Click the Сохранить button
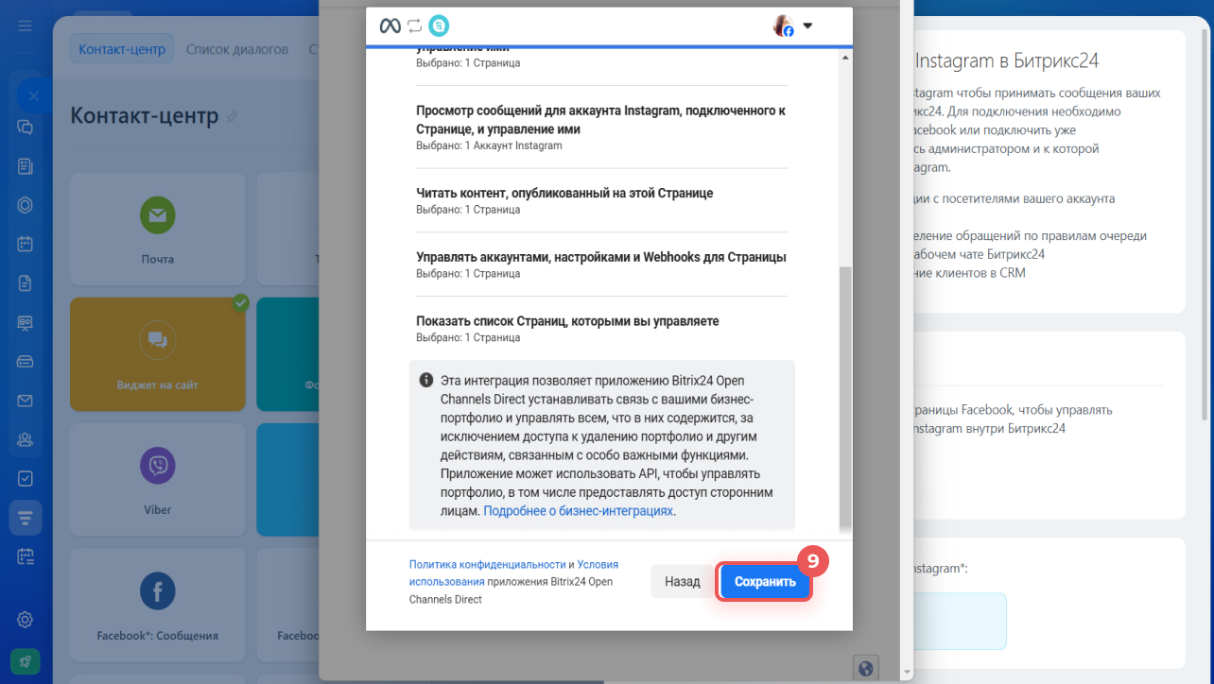1214x684 pixels. [x=765, y=582]
